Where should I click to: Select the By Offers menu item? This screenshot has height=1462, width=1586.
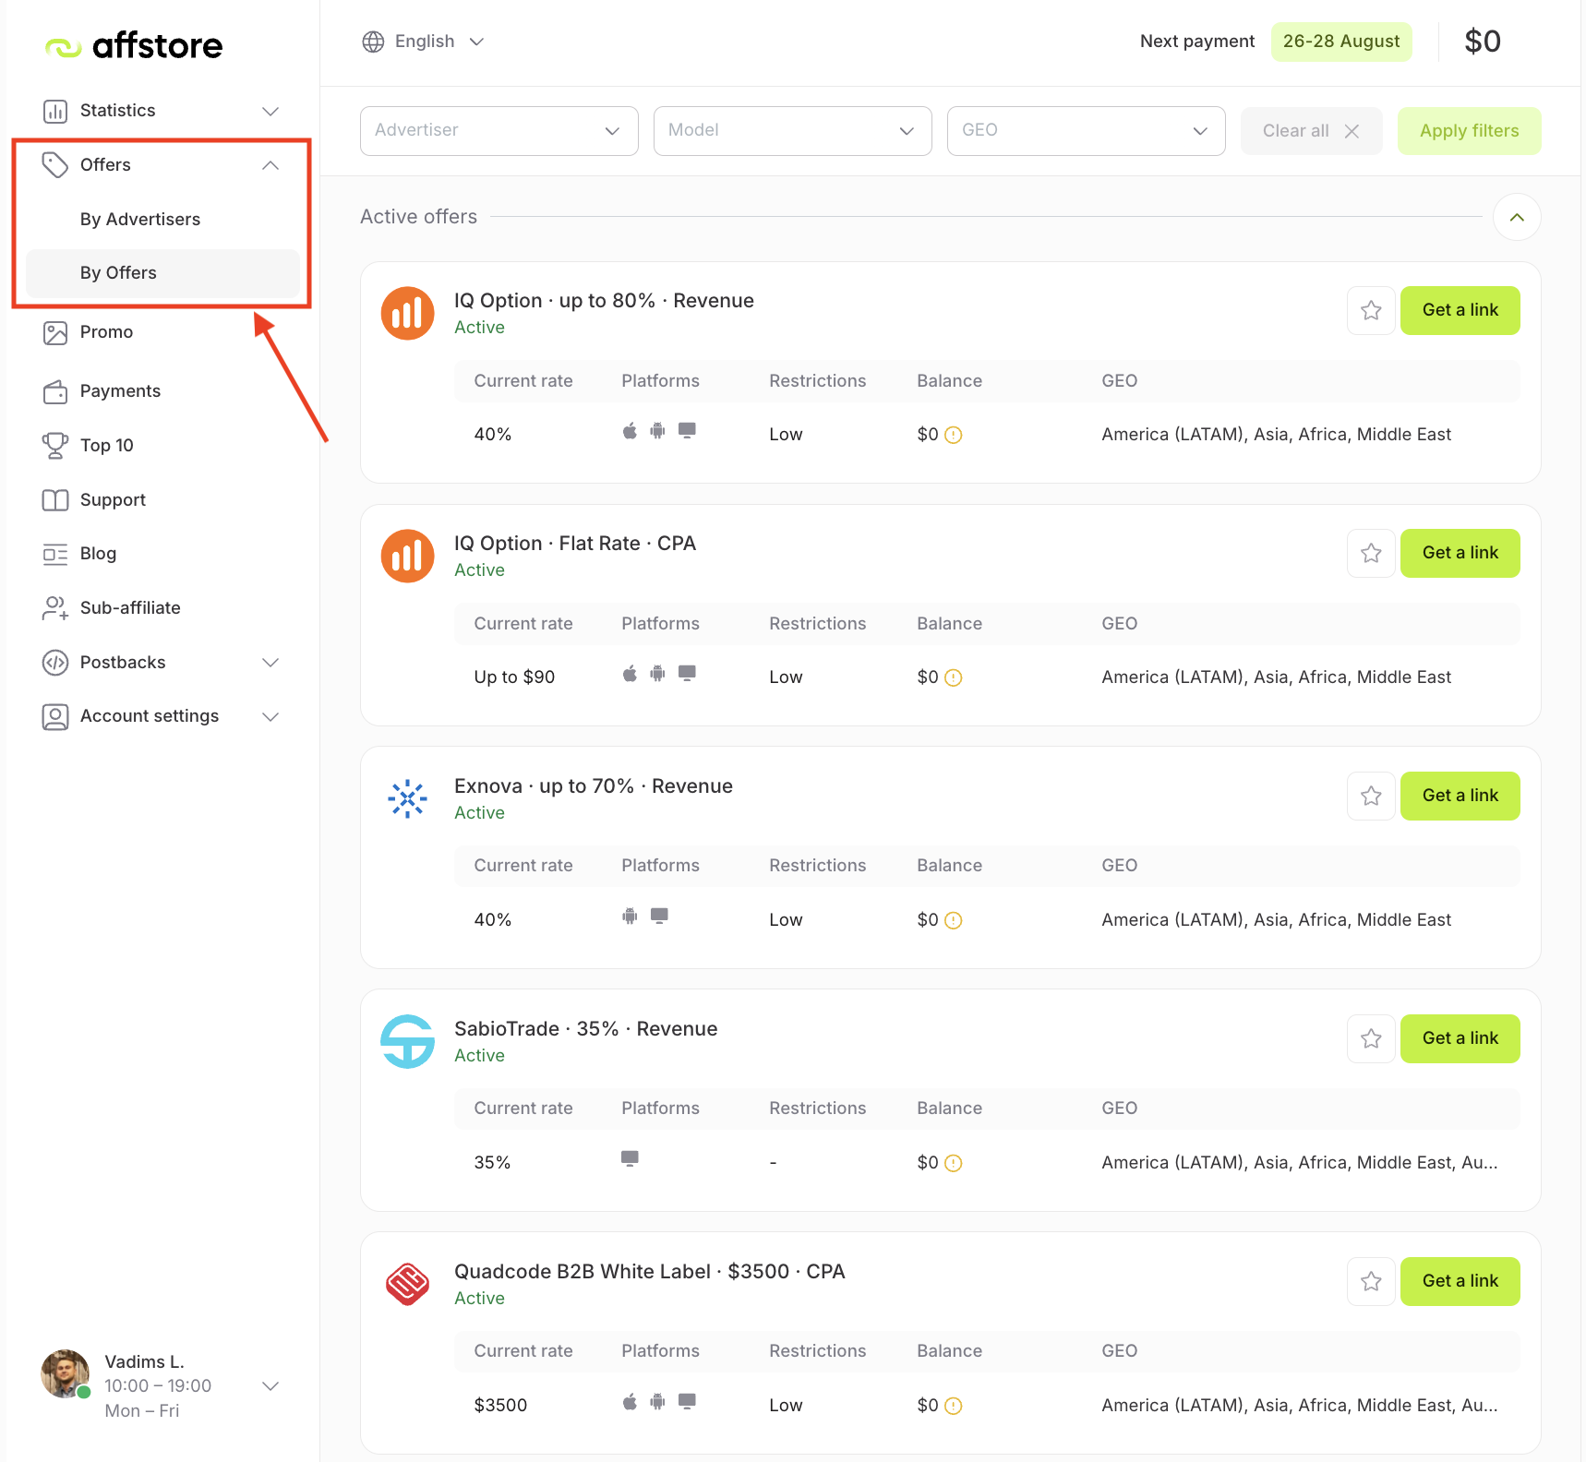coord(118,272)
